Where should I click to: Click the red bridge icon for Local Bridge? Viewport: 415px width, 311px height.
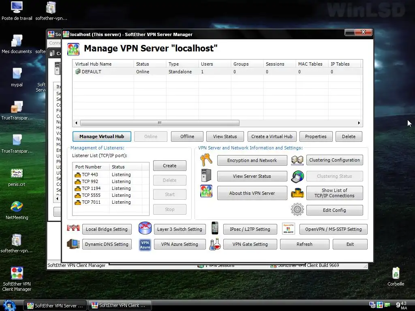pyautogui.click(x=73, y=228)
